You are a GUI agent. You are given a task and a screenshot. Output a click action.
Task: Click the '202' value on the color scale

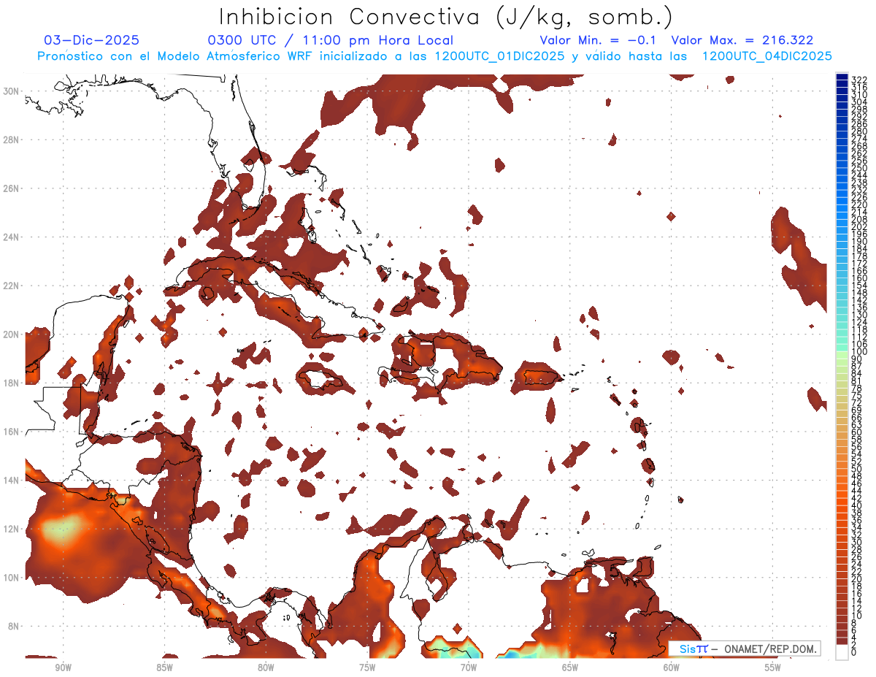[x=858, y=226]
